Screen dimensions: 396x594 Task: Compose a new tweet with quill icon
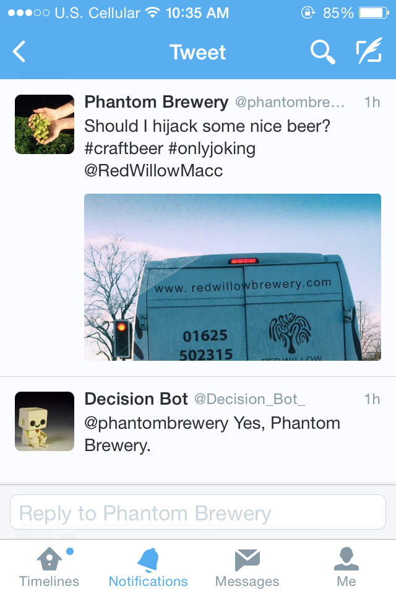click(x=369, y=51)
